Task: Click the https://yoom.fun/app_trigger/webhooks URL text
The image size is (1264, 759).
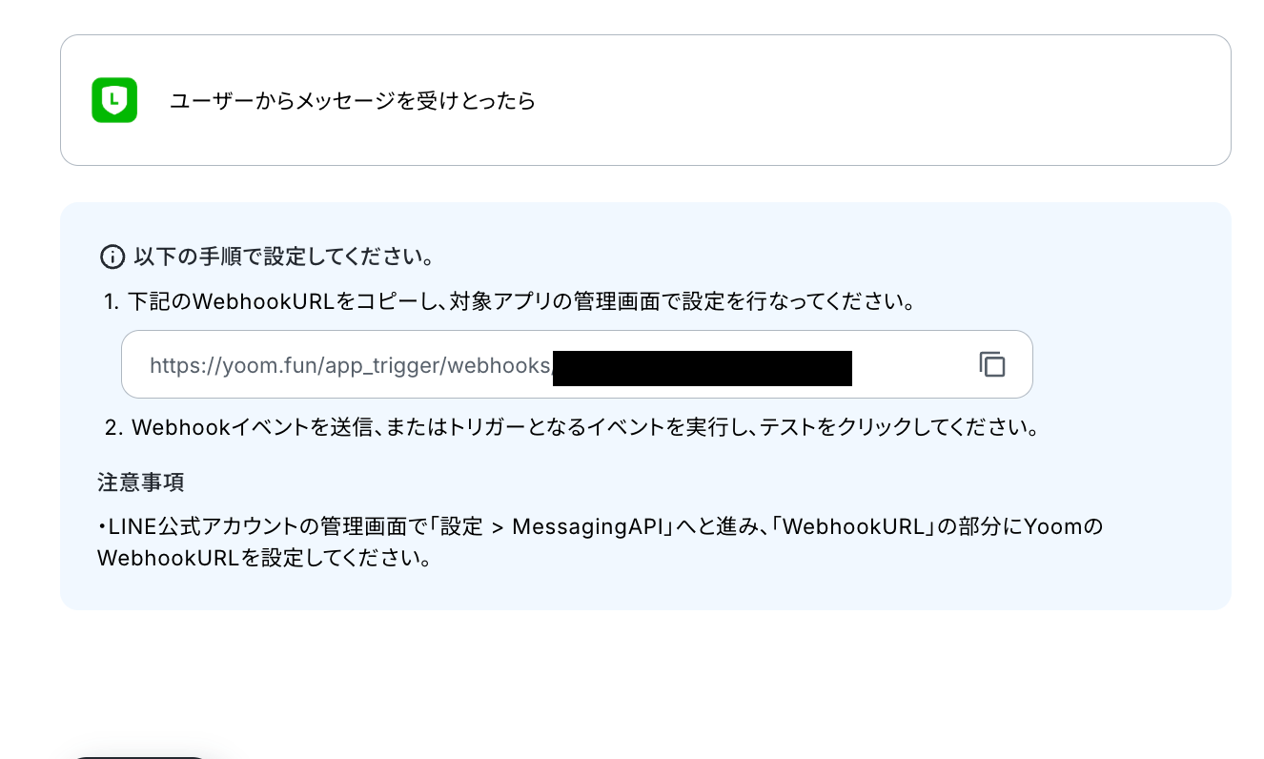Action: (350, 365)
